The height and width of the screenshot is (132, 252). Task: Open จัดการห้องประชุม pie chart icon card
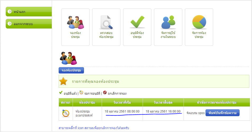click(199, 27)
